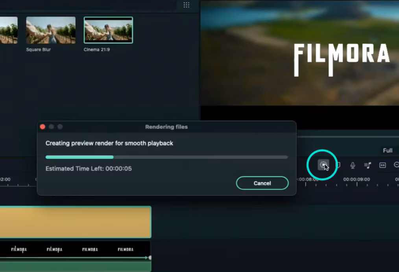Click 'Creating preview render for smooth playback' text
This screenshot has width=399, height=272.
[109, 143]
